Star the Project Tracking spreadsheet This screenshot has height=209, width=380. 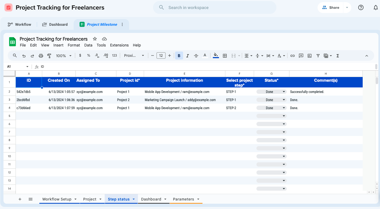click(x=95, y=39)
